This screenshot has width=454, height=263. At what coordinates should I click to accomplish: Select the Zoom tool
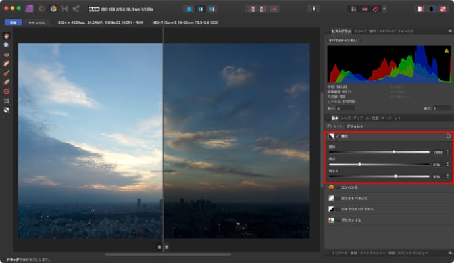[x=6, y=45]
